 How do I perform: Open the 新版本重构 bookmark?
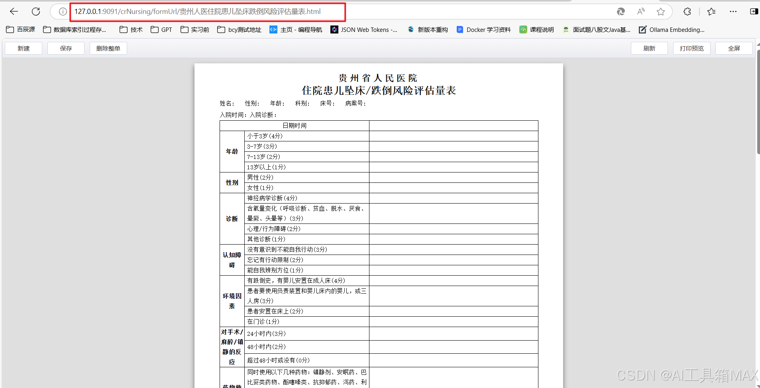(x=428, y=29)
